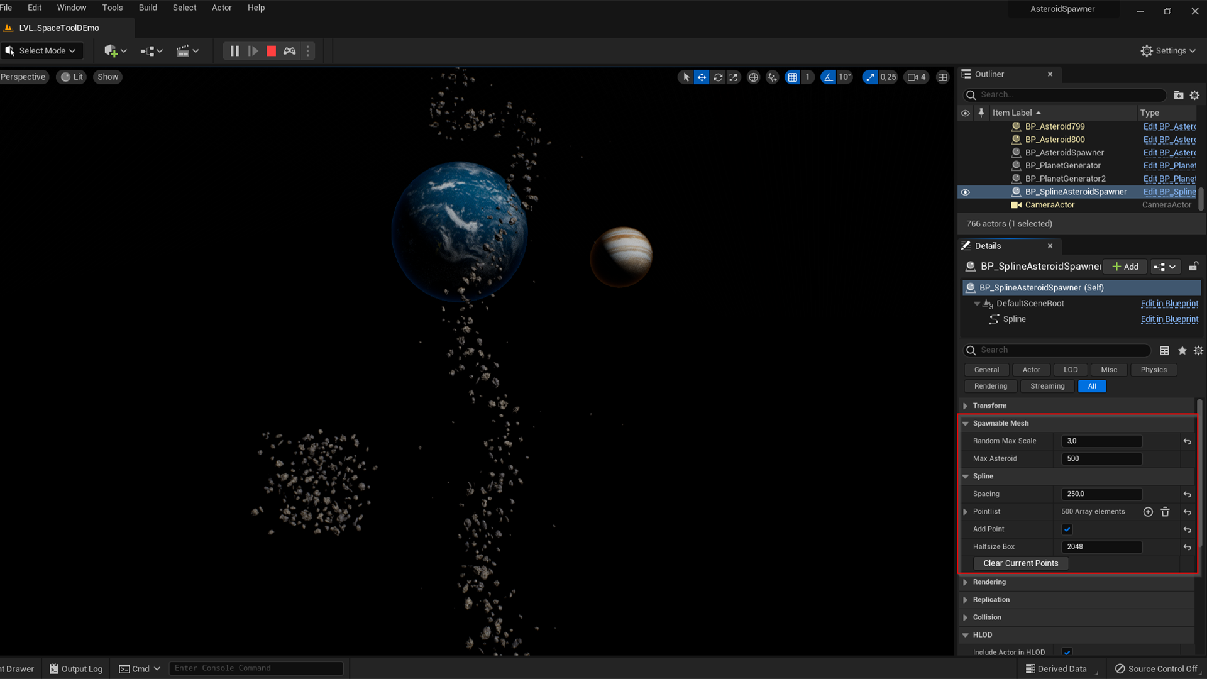Toggle grid snapping
1207x679 pixels.
click(793, 77)
